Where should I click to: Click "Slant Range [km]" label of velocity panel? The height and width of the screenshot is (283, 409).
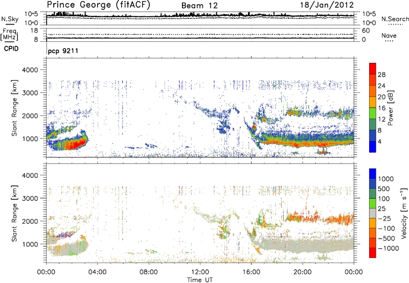[14, 213]
